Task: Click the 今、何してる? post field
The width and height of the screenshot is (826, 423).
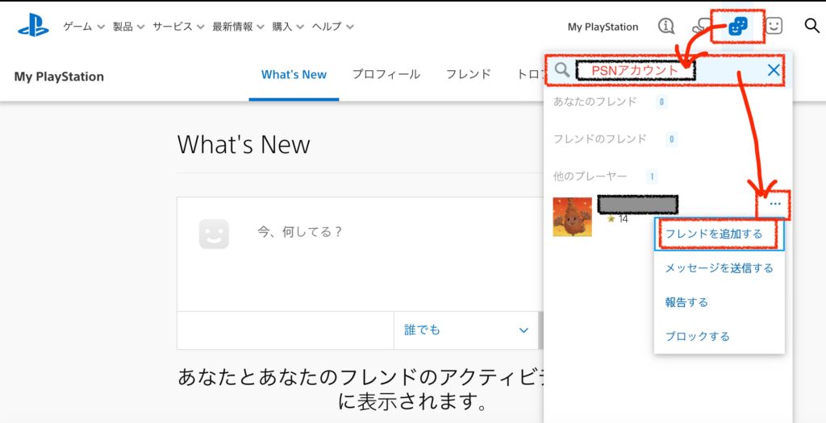Action: 300,232
